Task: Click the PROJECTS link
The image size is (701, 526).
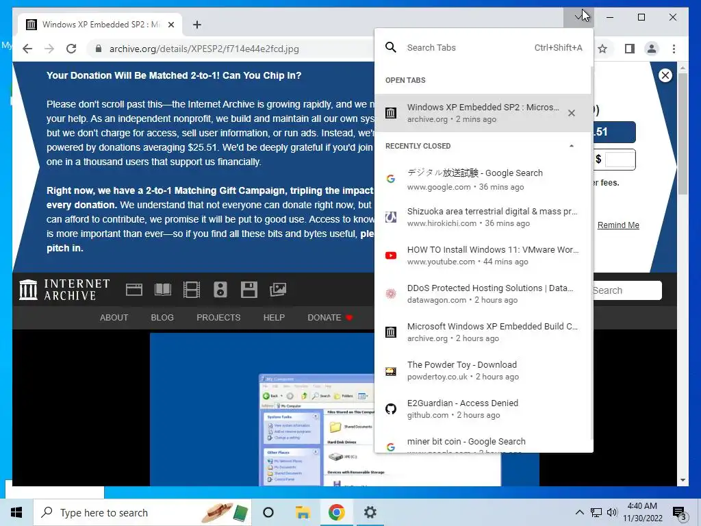Action: (x=218, y=318)
